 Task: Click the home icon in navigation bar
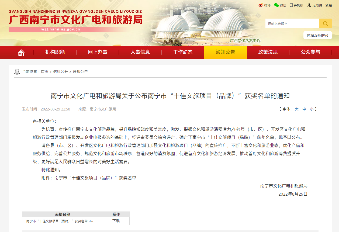21,53
